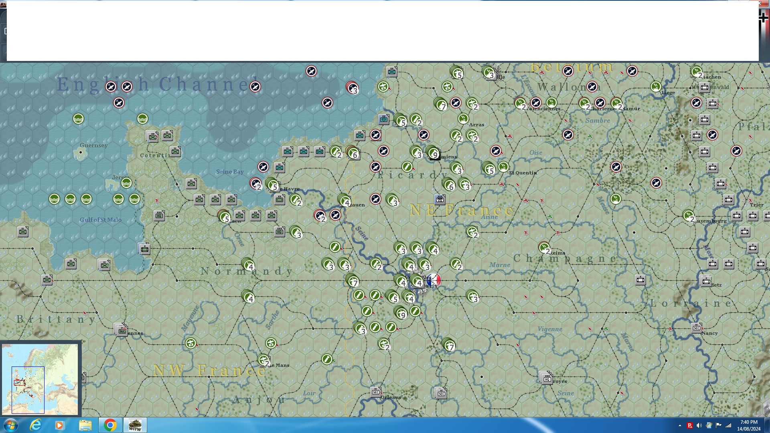Select the corps HQ counter in NE France
This screenshot has height=433, width=770.
pos(440,199)
